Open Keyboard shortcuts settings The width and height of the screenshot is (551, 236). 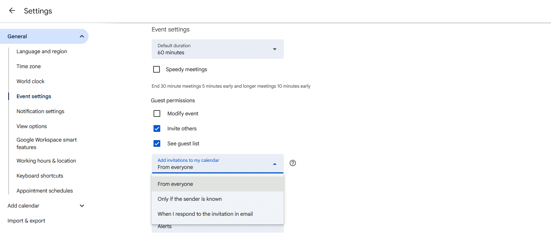pos(40,176)
